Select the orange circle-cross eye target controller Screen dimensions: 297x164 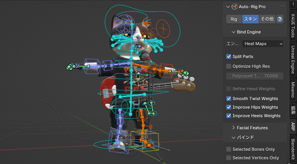coord(163,29)
